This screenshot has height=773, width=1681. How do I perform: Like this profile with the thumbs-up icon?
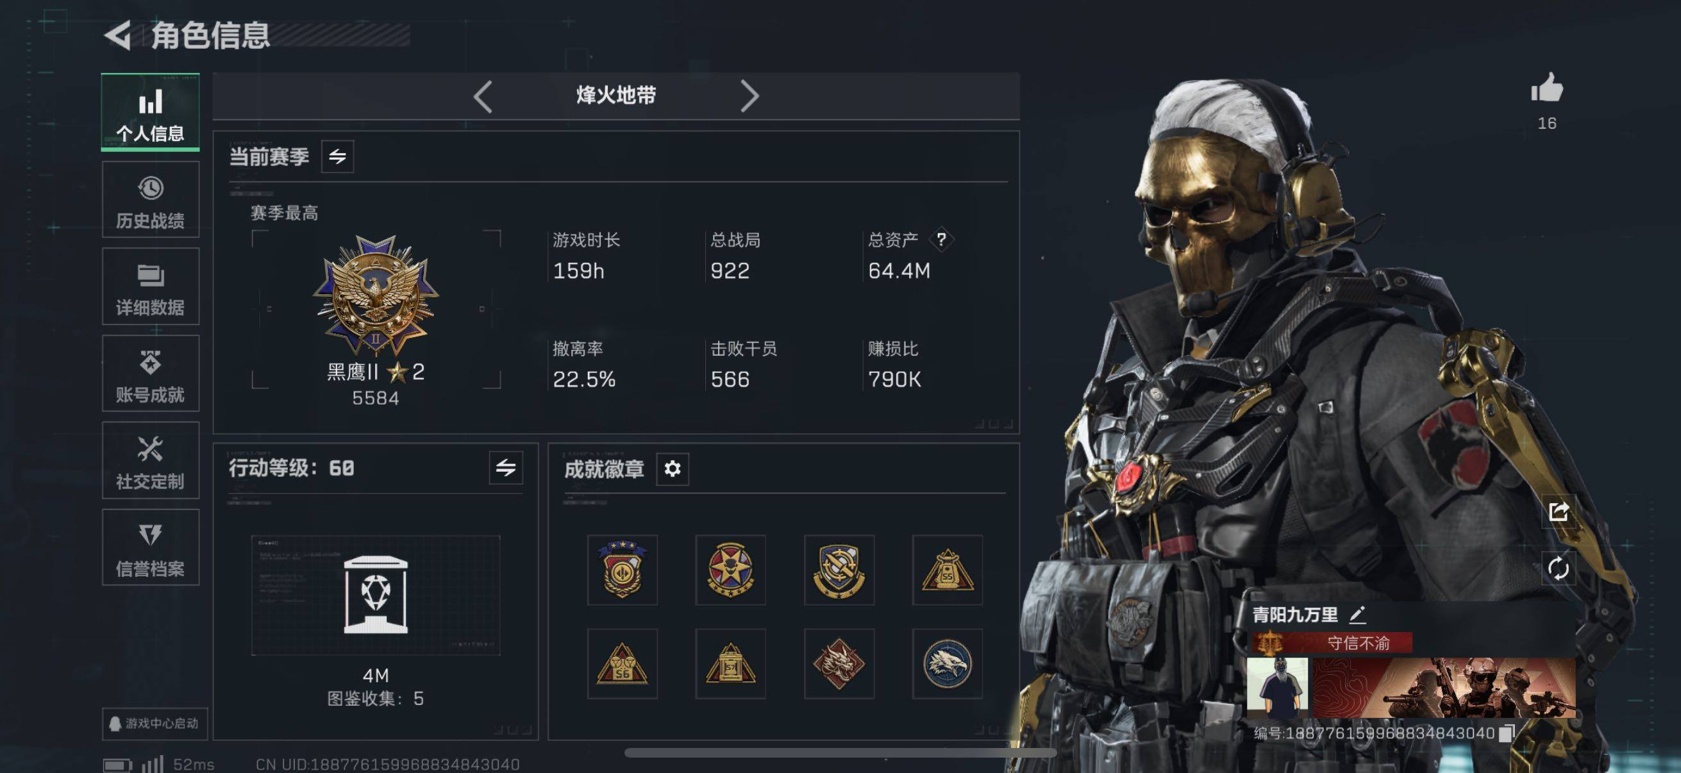(1546, 88)
